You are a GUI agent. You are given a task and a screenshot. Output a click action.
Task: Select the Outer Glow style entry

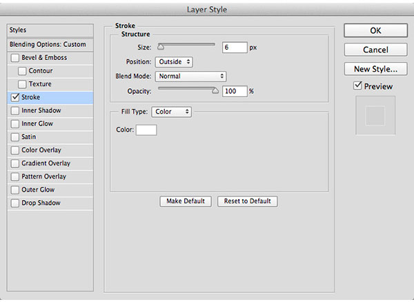click(x=50, y=190)
